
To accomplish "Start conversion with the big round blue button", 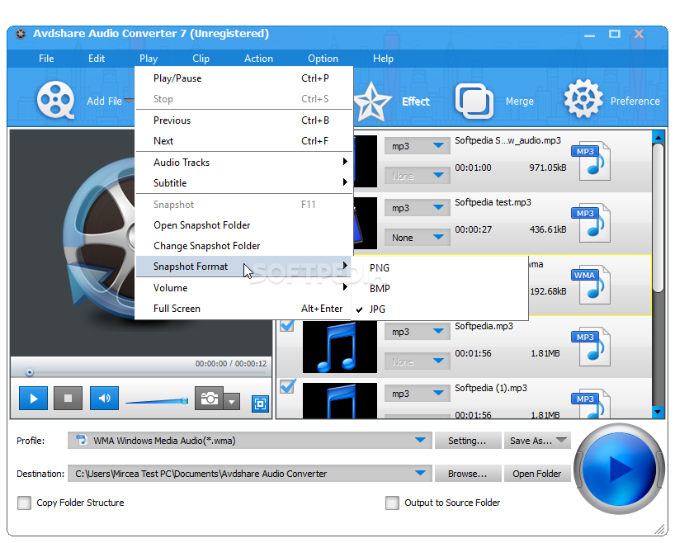I will tap(619, 469).
